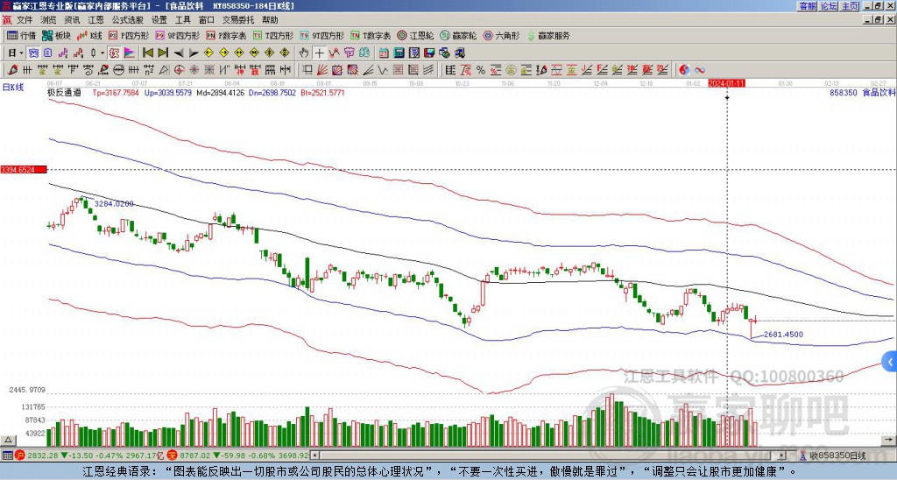Click the horizontal scrollbar below the chart
The width and height of the screenshot is (897, 480).
552,455
